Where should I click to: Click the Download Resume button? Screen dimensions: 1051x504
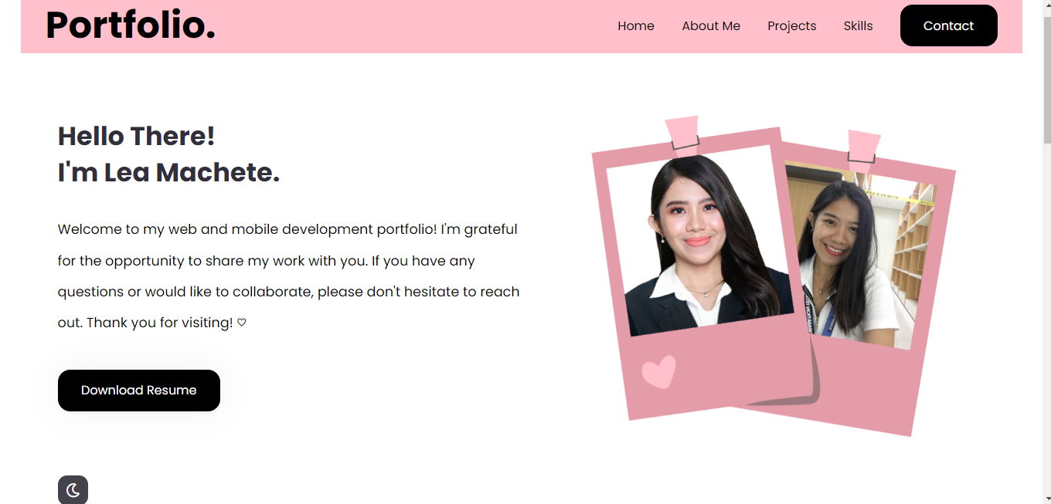coord(139,391)
